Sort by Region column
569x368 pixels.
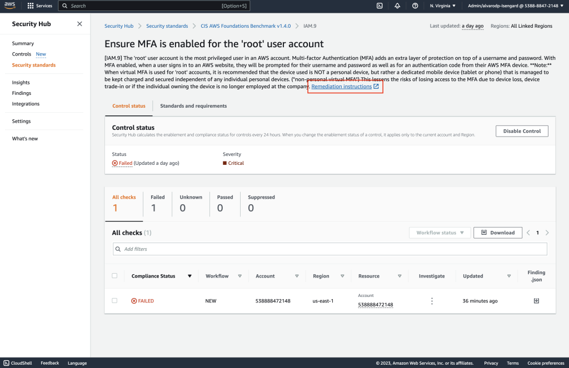click(342, 276)
